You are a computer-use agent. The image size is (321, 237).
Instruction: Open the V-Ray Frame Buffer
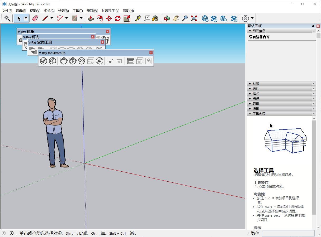point(130,61)
